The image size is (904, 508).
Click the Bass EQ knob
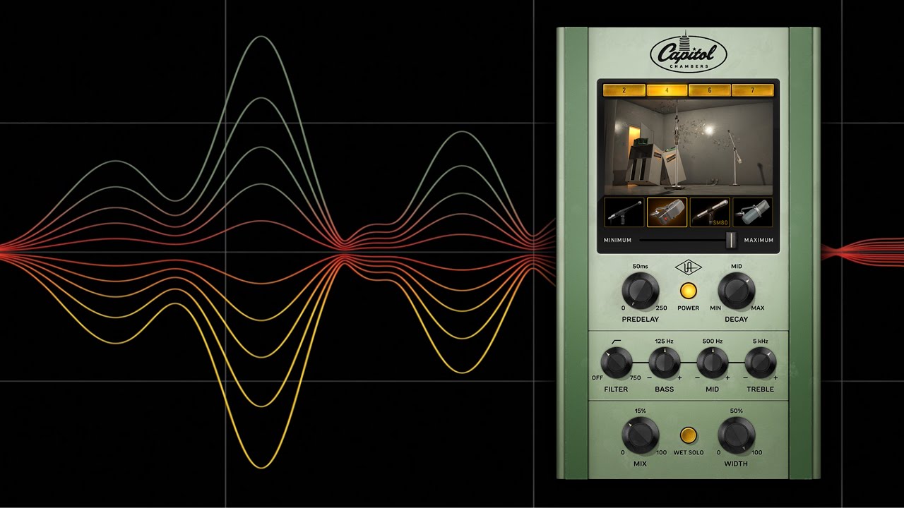point(665,363)
